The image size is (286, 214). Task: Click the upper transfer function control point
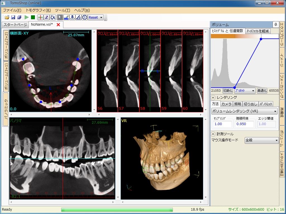click(x=261, y=39)
